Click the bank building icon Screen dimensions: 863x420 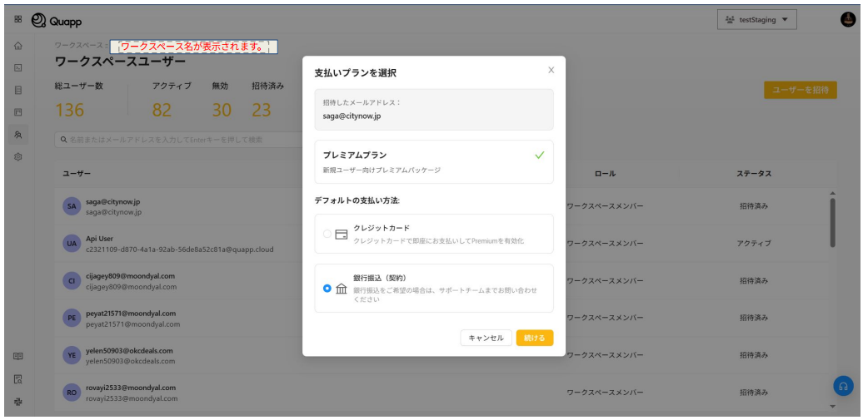(342, 288)
